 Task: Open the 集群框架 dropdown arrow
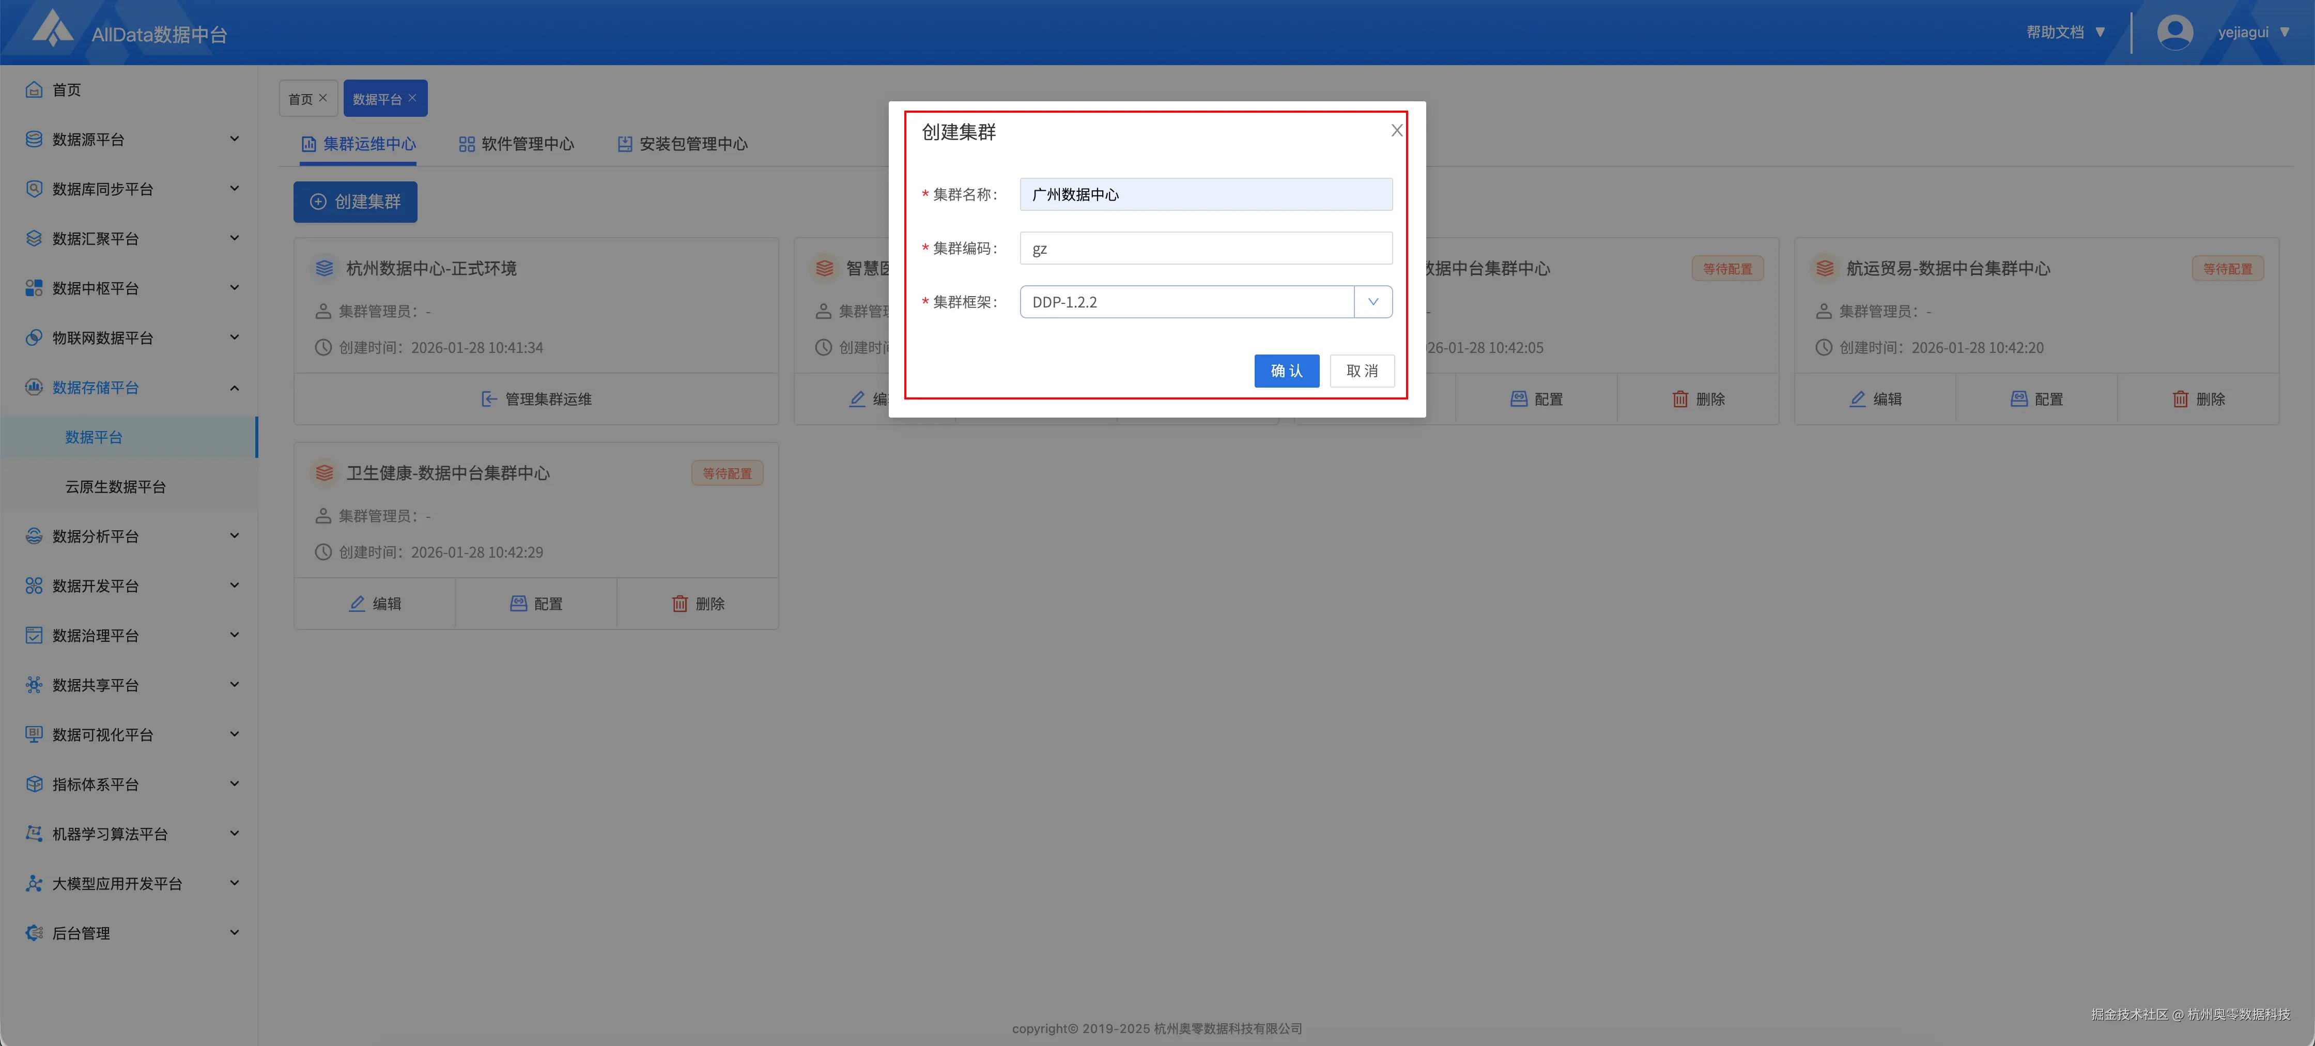click(x=1372, y=302)
